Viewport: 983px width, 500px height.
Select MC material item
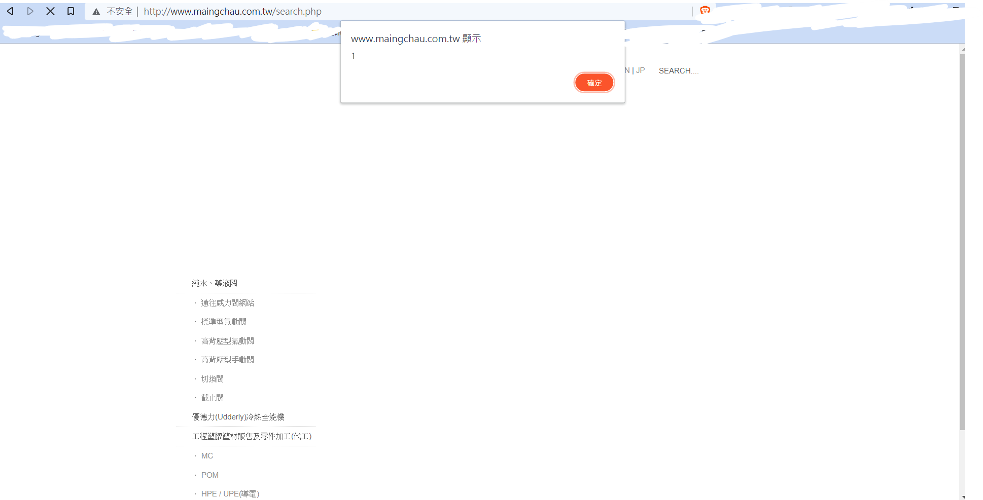coord(207,456)
